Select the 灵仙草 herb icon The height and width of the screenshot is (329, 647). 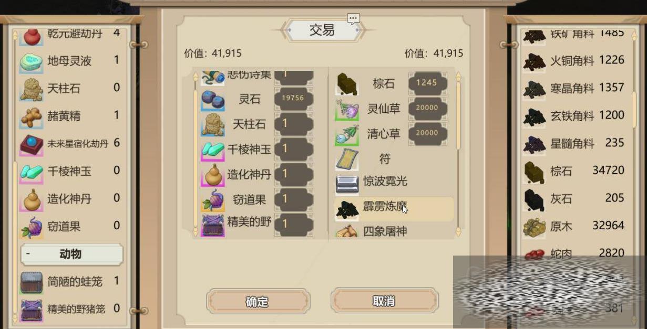[x=347, y=109]
